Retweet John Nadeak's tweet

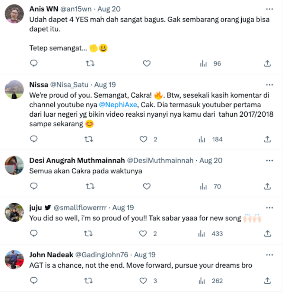point(89,280)
